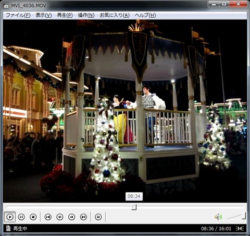Open the 操作(N) menu
Viewport: 250px width, 236px height.
coord(86,15)
